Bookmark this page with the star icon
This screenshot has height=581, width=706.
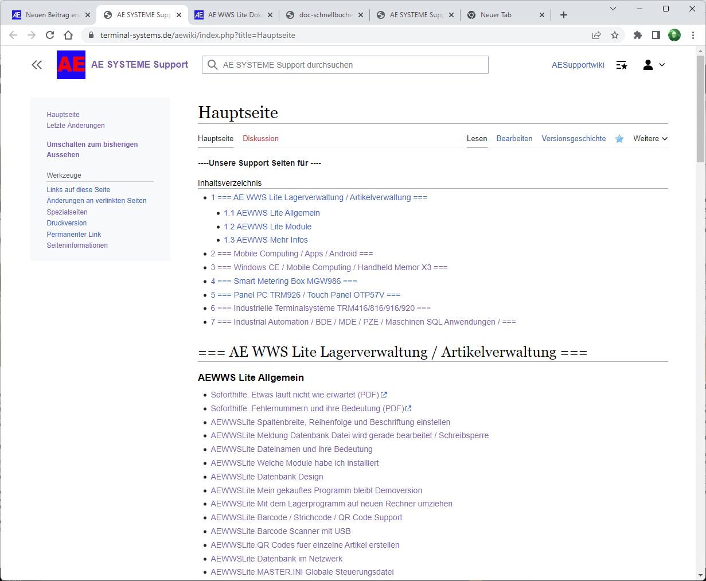pos(615,35)
